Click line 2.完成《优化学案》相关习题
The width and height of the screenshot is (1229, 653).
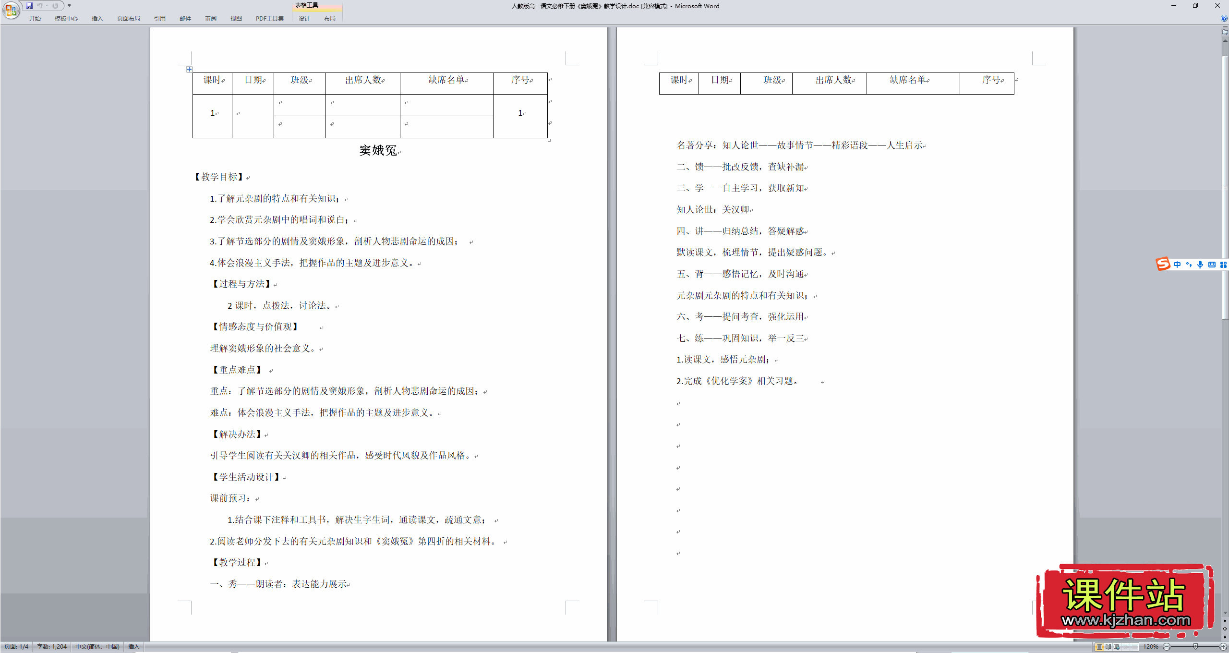[x=738, y=381]
